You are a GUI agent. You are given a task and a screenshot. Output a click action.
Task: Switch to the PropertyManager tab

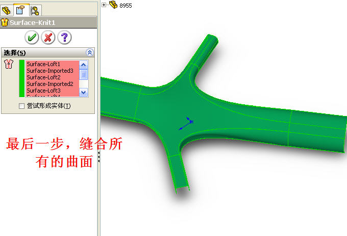tap(20, 10)
